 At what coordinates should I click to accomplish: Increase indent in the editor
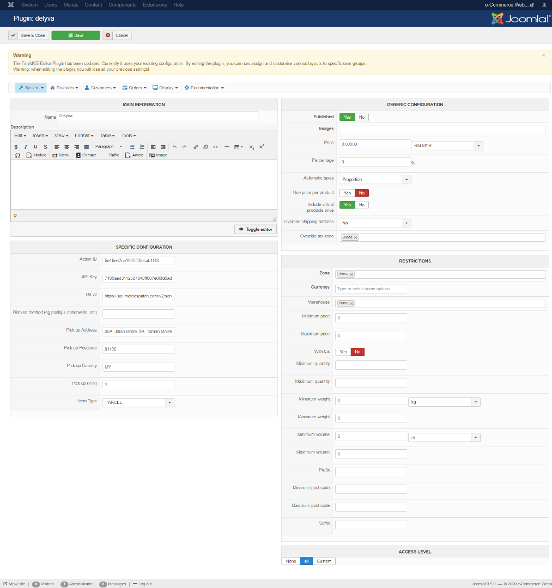163,147
